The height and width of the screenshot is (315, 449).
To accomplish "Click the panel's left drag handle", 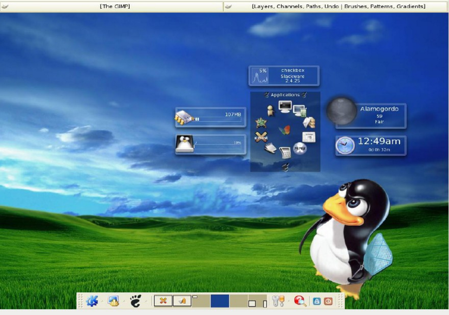I will click(x=80, y=301).
